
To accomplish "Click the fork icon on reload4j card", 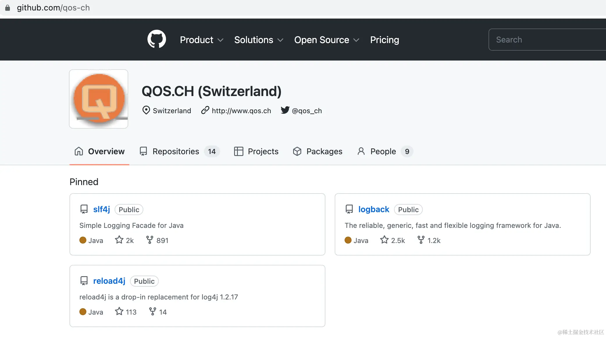I will tap(152, 311).
